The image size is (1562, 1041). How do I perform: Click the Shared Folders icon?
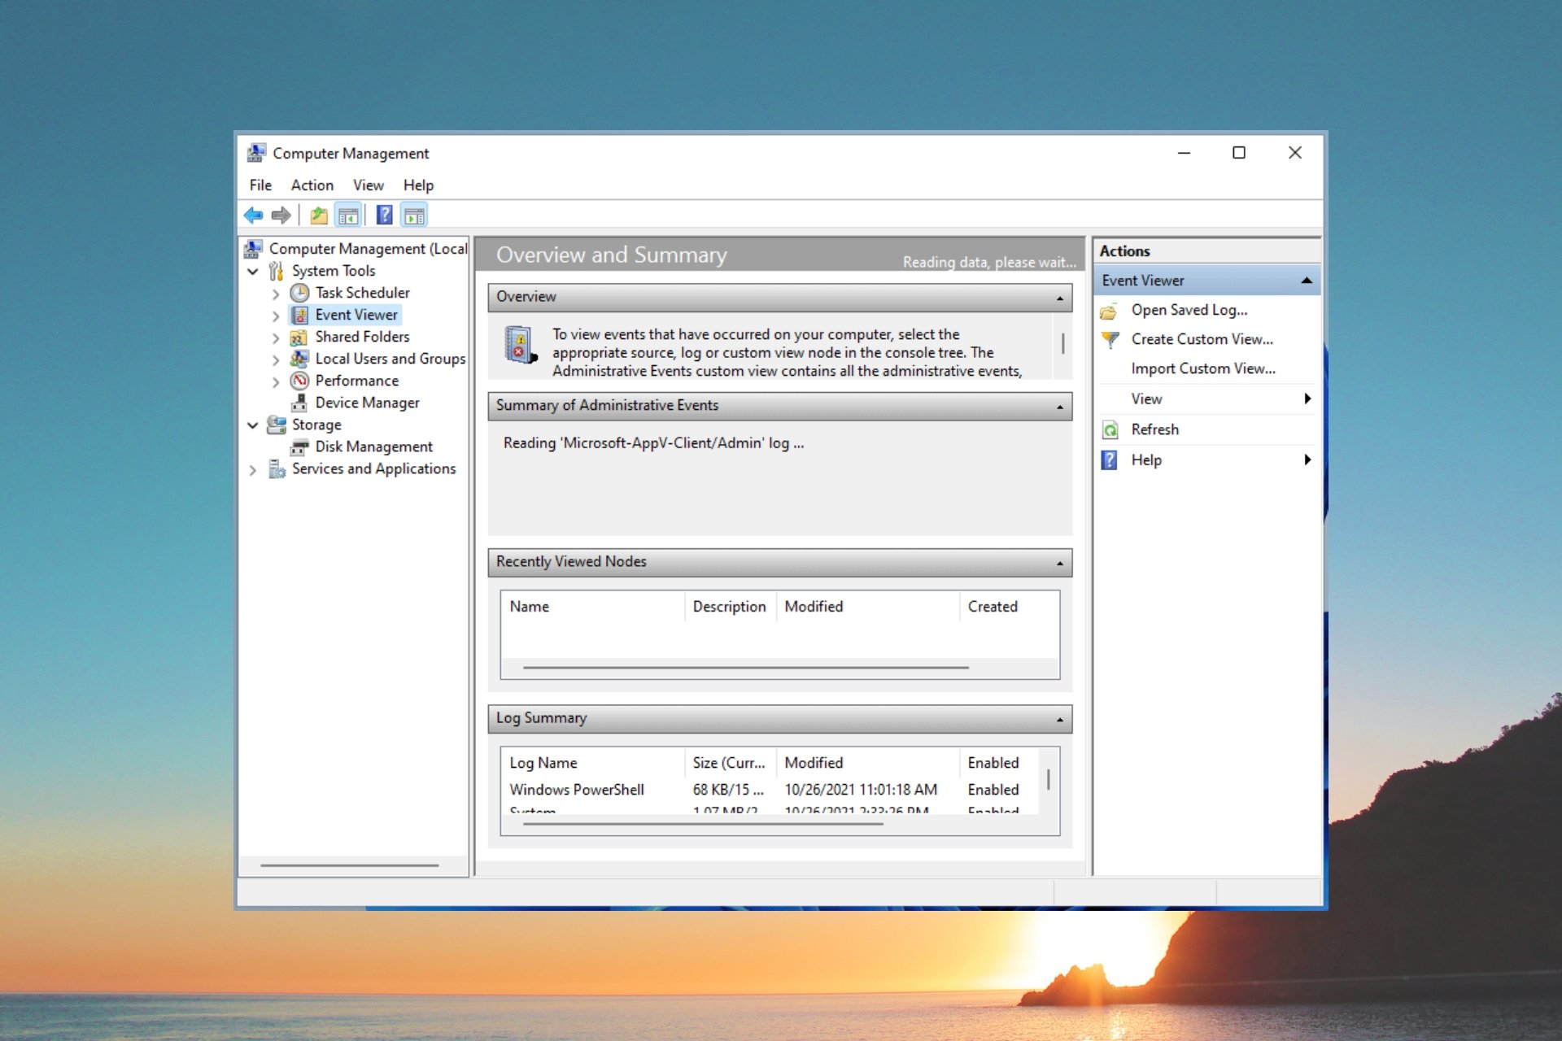tap(299, 337)
